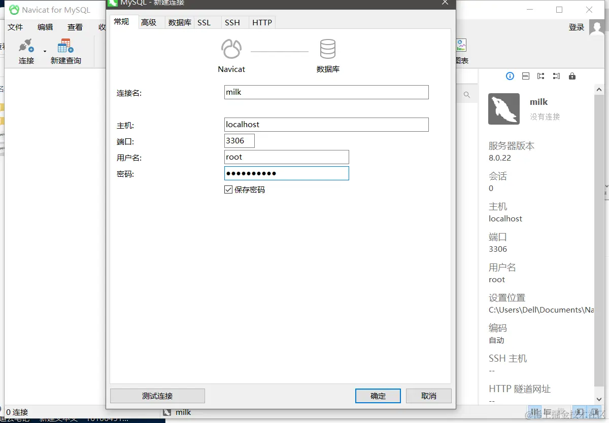This screenshot has width=609, height=423.
Task: Click the uses/dependency tree panel icon
Action: (x=541, y=76)
